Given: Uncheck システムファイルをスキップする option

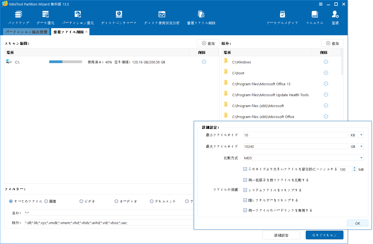Looking at the screenshot, I should coord(245,190).
